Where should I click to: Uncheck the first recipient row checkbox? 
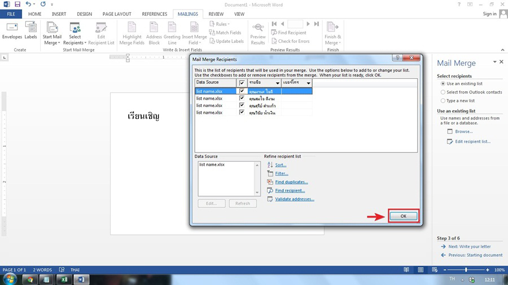click(242, 91)
